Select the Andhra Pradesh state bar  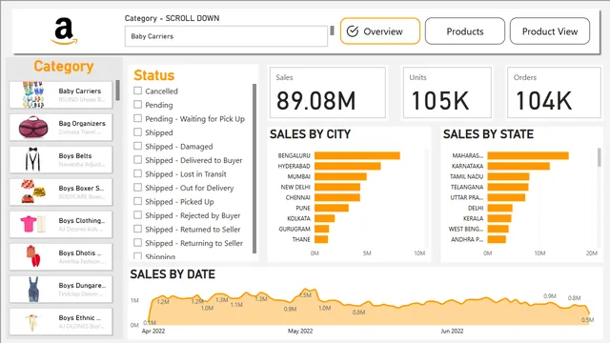click(x=497, y=239)
